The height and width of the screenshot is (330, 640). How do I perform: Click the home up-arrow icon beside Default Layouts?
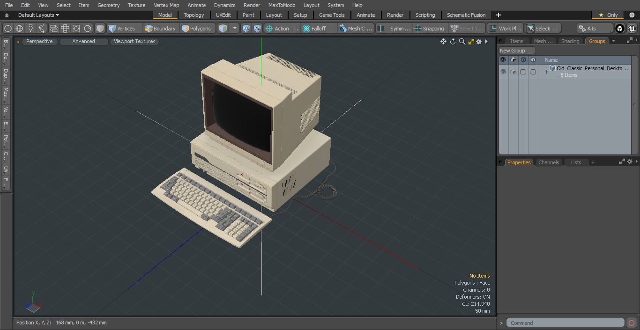(7, 15)
